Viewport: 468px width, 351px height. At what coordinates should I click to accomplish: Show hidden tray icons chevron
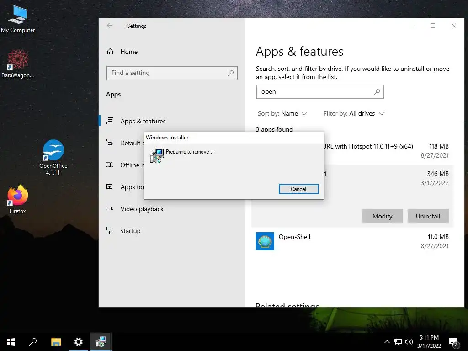tap(387, 342)
